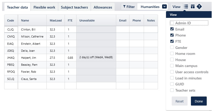Uncheck the Email column checkbox

(172, 29)
